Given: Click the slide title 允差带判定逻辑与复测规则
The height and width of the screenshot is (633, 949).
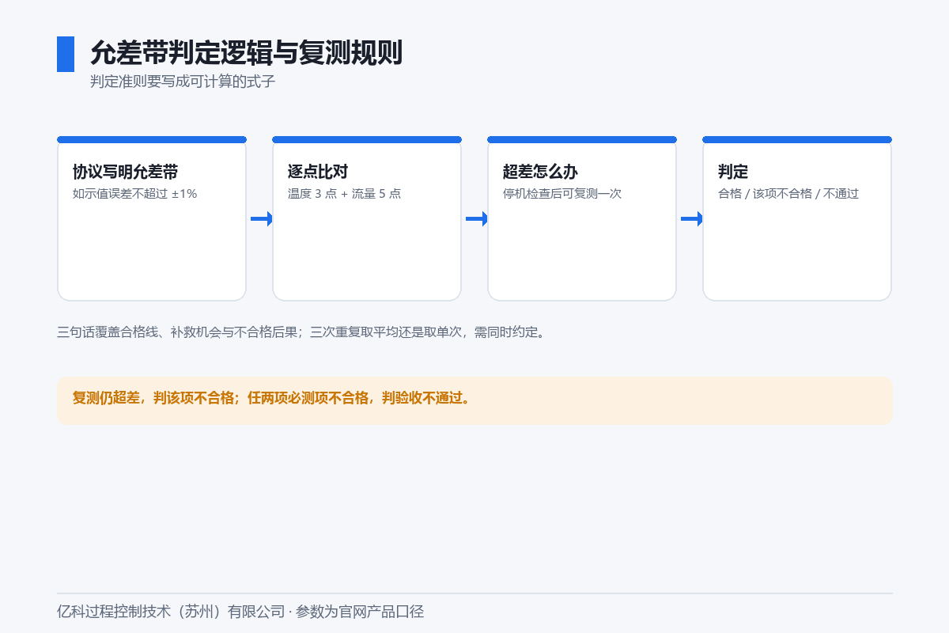Looking at the screenshot, I should (x=246, y=53).
